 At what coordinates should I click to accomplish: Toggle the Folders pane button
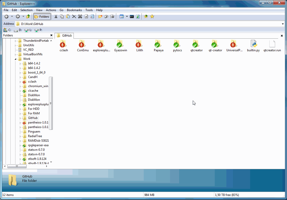click(42, 17)
